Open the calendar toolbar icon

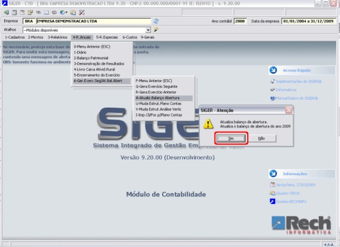click(22, 13)
